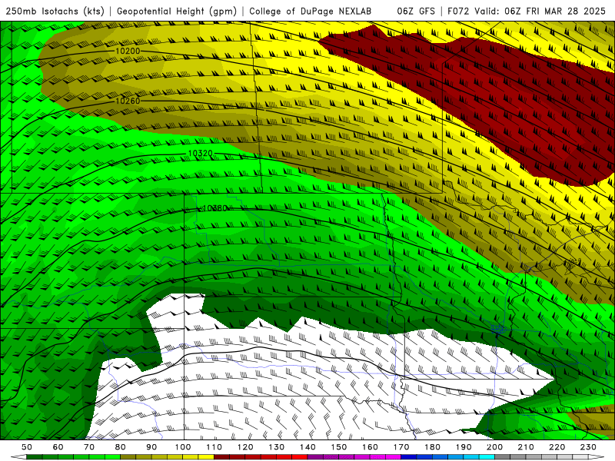Click the bright red swatch just before 140
The width and height of the screenshot is (615, 461).
300,457
